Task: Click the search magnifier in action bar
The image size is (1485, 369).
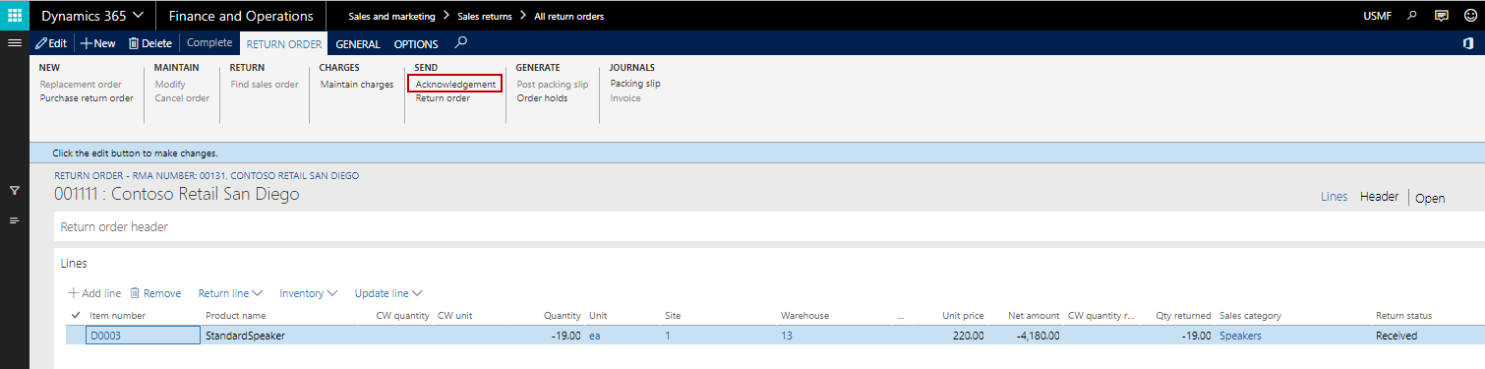Action: pyautogui.click(x=461, y=42)
